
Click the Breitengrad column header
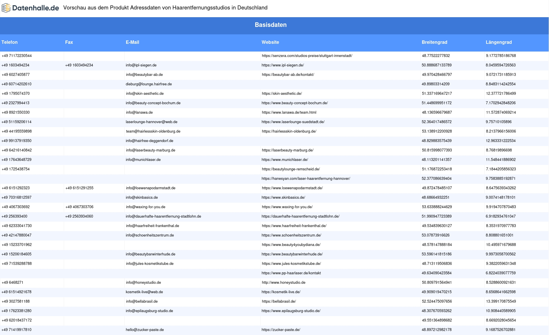point(434,42)
